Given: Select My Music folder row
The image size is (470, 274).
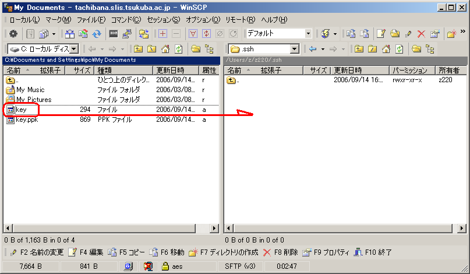Looking at the screenshot, I should tap(111, 90).
